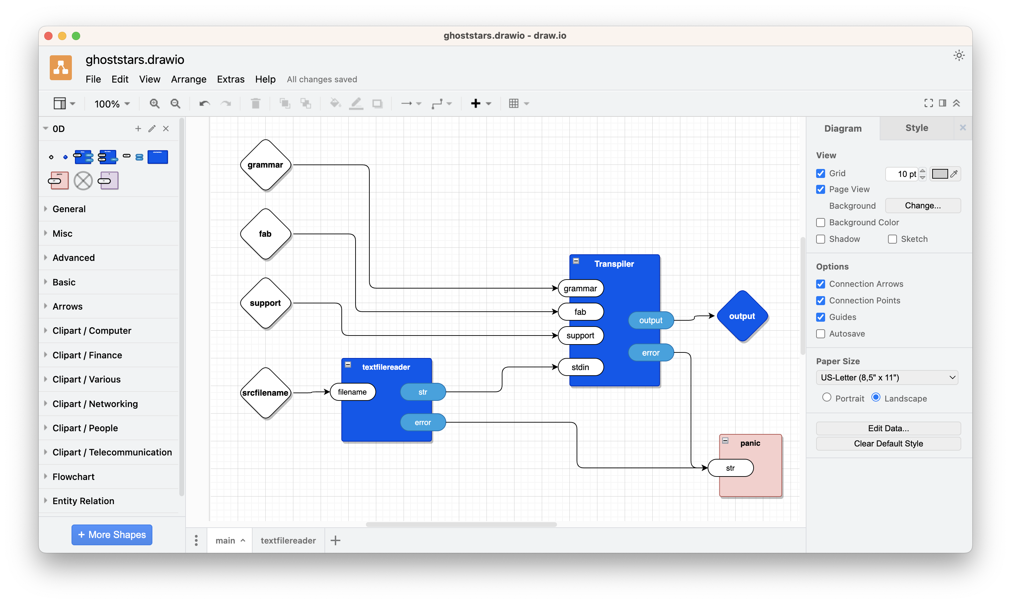Screen dimensions: 1011x604
Task: Select the Landscape orientation
Action: point(876,398)
